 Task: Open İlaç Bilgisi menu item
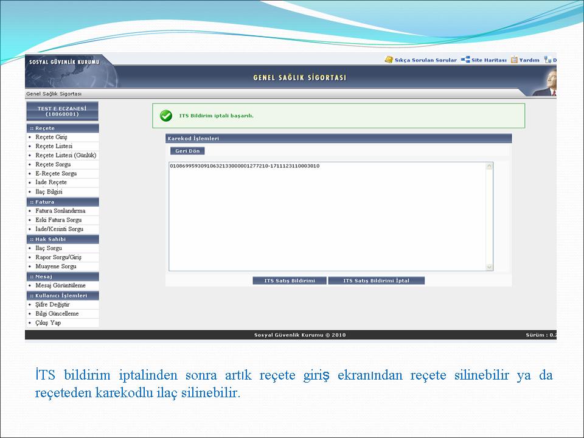pyautogui.click(x=49, y=192)
